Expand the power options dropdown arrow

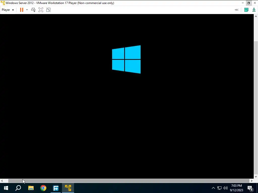pos(27,10)
